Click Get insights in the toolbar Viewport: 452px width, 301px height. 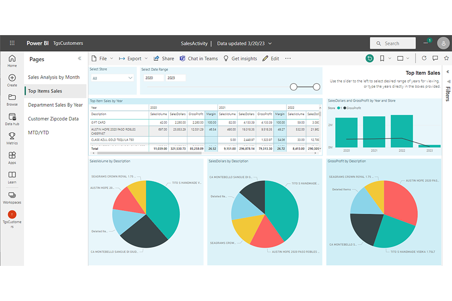click(x=240, y=59)
